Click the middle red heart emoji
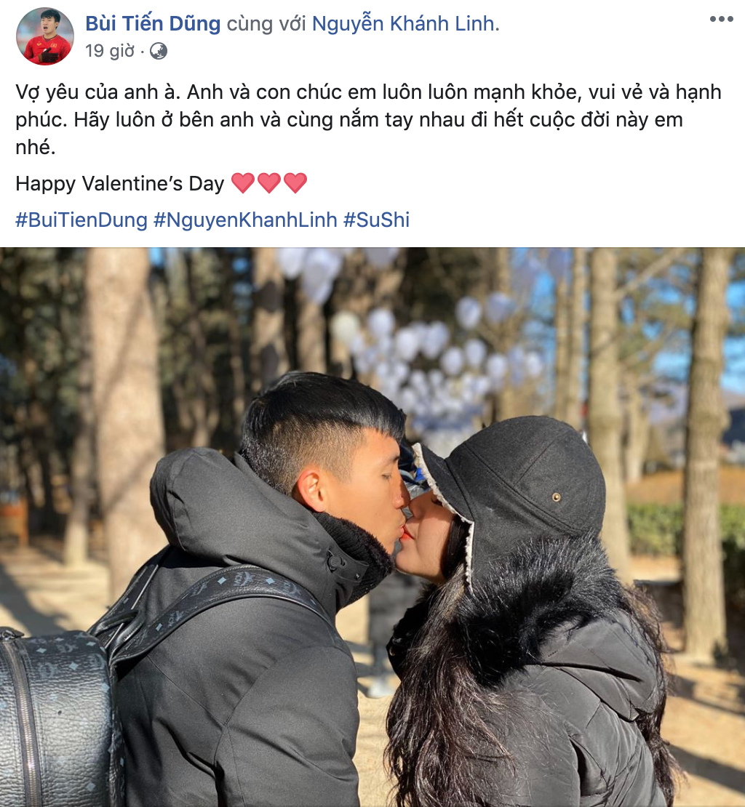 click(269, 183)
